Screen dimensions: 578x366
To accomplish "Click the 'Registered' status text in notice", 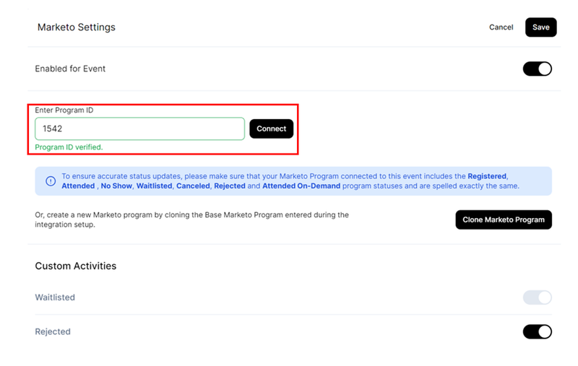I will click(x=487, y=176).
